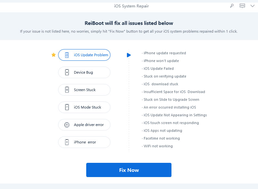
Task: Click the Apple driver error chip icon
Action: 67,125
